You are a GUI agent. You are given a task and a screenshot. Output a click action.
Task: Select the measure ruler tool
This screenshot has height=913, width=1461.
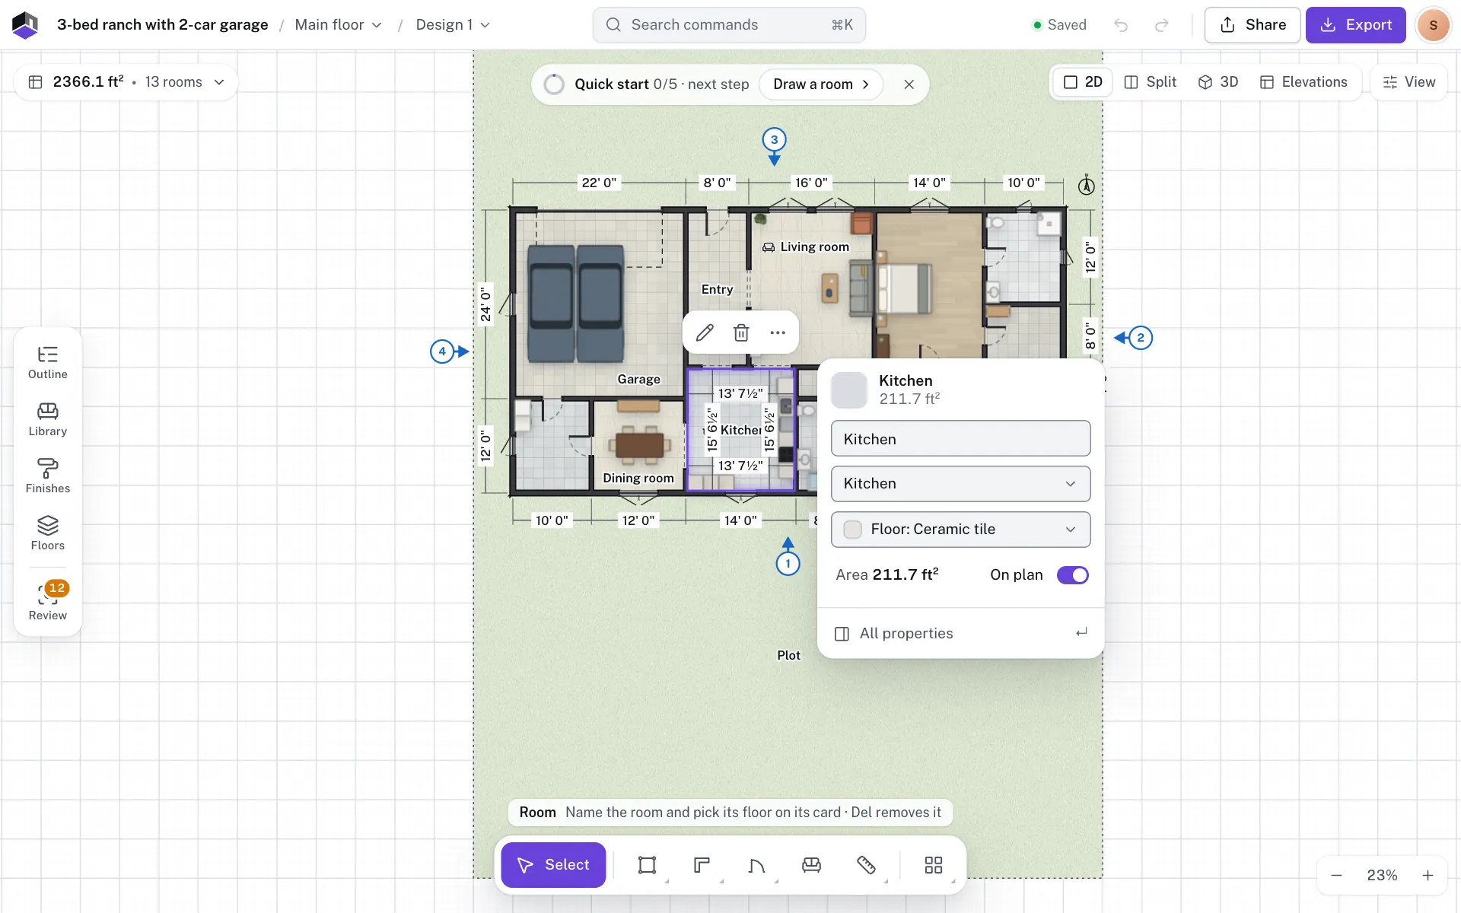click(866, 865)
